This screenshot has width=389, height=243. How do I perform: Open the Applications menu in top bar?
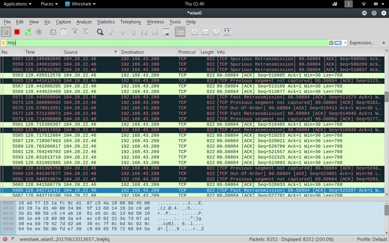click(17, 4)
